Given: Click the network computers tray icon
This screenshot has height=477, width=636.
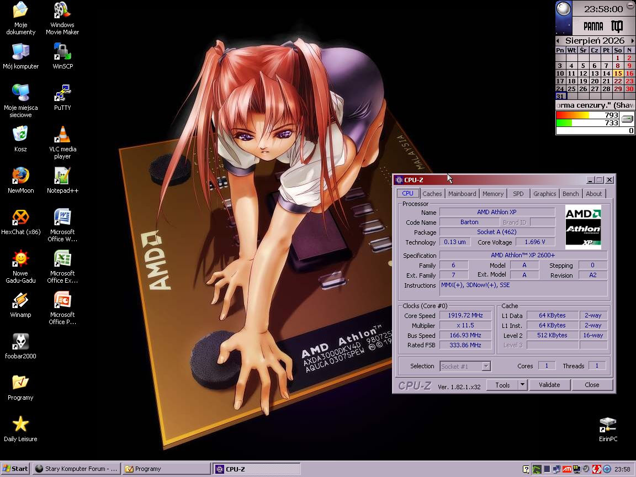Looking at the screenshot, I should tap(556, 469).
